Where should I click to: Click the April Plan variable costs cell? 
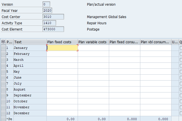(93, 66)
